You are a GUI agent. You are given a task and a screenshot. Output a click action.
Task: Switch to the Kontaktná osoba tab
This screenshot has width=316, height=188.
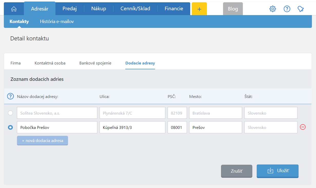[50, 63]
